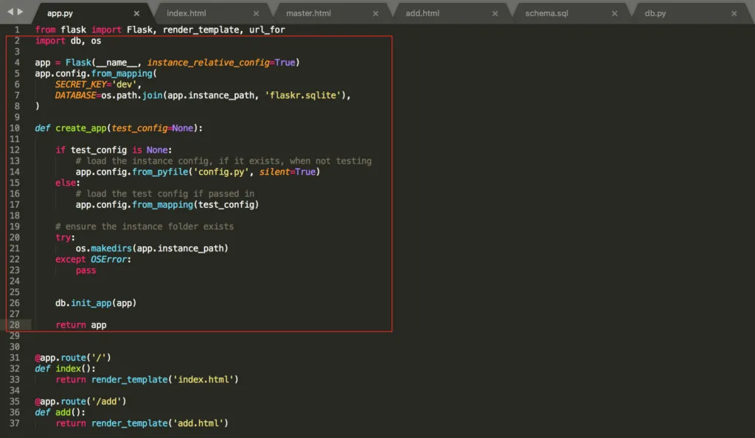This screenshot has width=755, height=438.
Task: Click 'render_template' in the import line
Action: (x=201, y=29)
